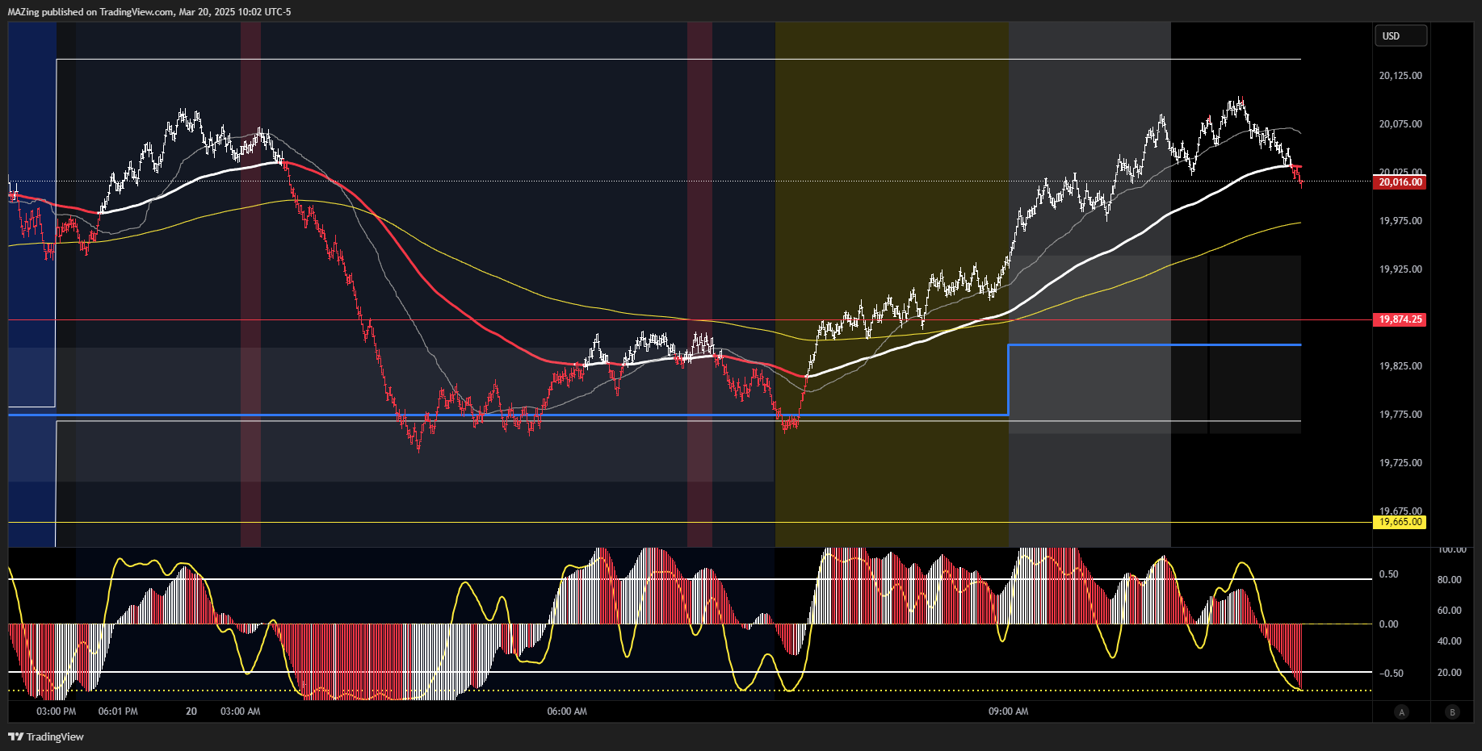Click the circular B scale button
Image resolution: width=1482 pixels, height=751 pixels.
coord(1452,711)
